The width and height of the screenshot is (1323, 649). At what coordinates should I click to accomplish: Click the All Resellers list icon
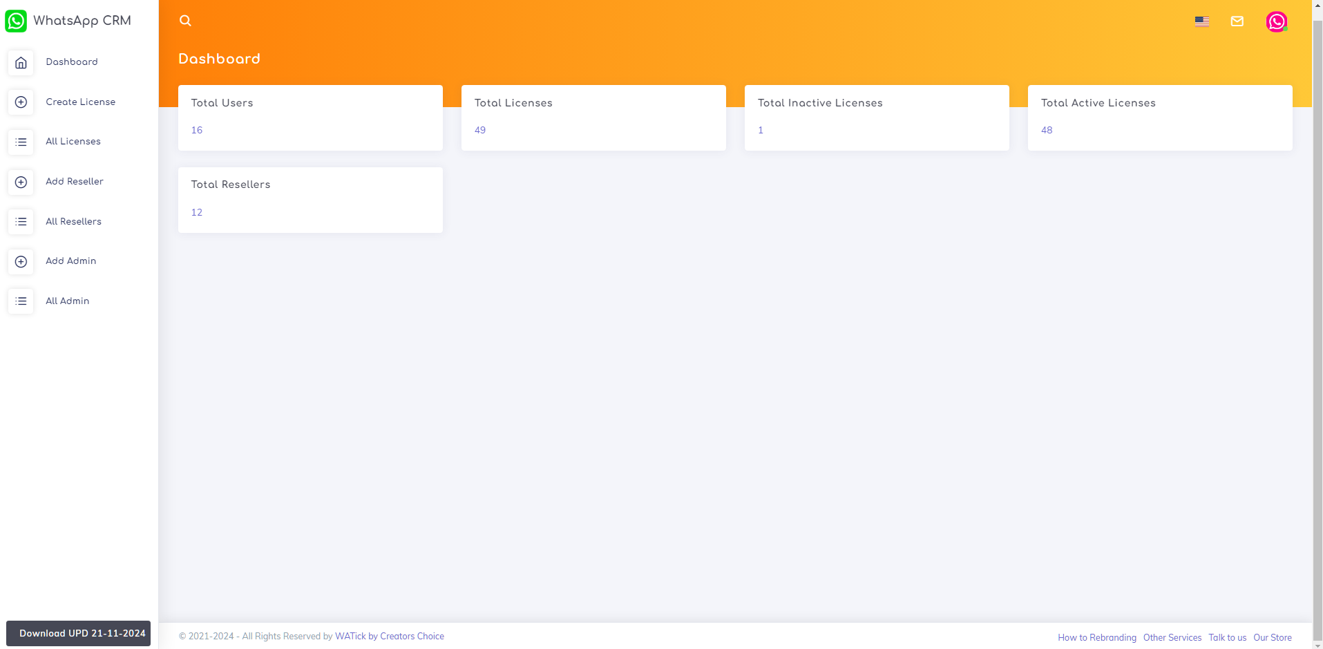coord(21,222)
